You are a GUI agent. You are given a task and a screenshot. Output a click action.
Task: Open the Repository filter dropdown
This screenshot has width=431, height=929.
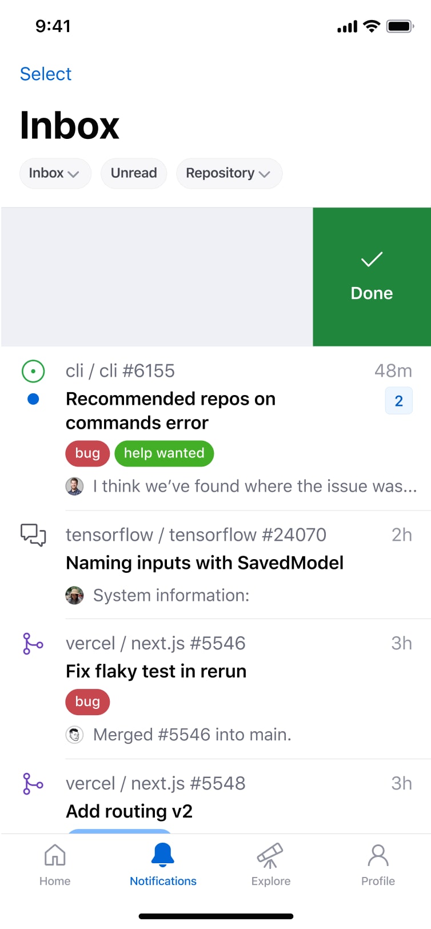click(x=229, y=173)
